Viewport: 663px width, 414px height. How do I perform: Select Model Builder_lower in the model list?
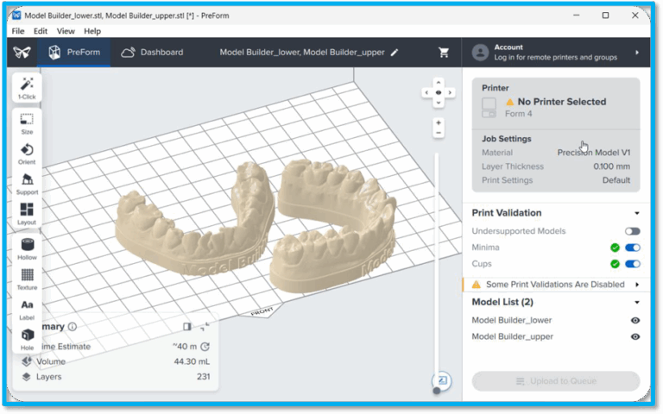pos(512,320)
